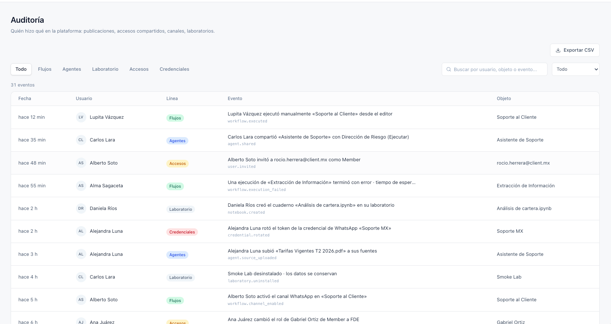Click Alberto Soto name in invitó row

click(x=104, y=163)
